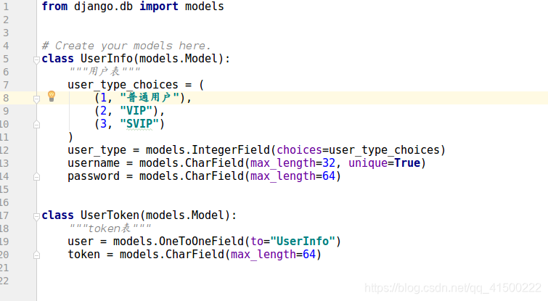Click 'unique=True' argument
The image size is (548, 301).
[x=385, y=163]
